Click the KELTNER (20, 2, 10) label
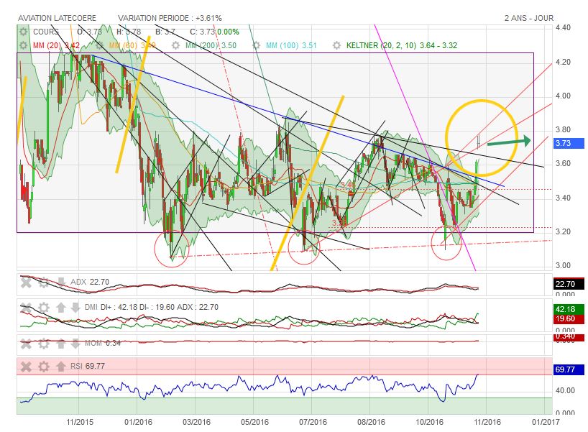Viewport: 588px width, 432px height. tap(402, 46)
